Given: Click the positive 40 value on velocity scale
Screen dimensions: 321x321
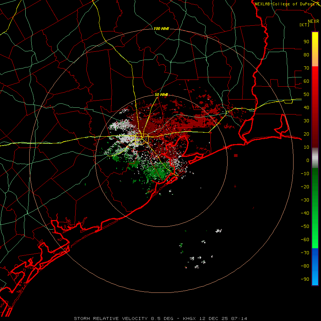Looking at the screenshot, I should (306, 107).
